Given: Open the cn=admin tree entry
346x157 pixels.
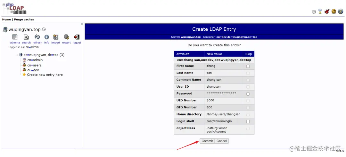Looking at the screenshot, I should (x=35, y=60).
